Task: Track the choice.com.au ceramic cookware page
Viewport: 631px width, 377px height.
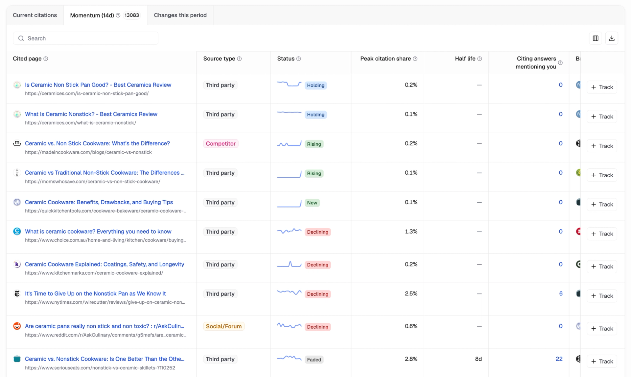Action: pos(602,234)
